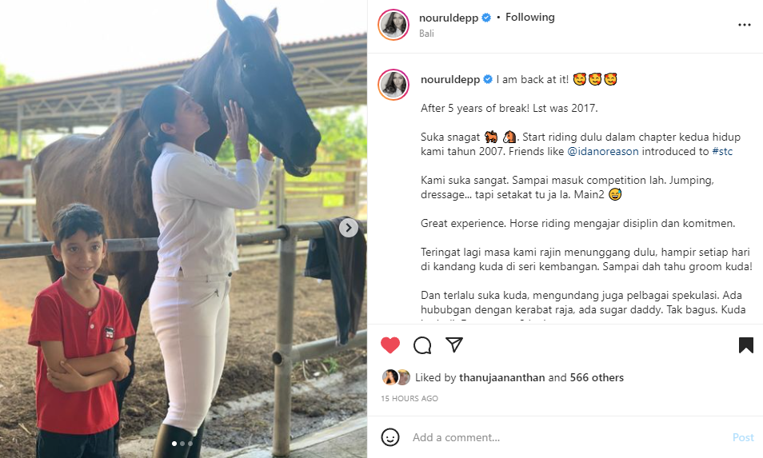
Task: Share the post via paper plane icon
Action: (x=453, y=344)
